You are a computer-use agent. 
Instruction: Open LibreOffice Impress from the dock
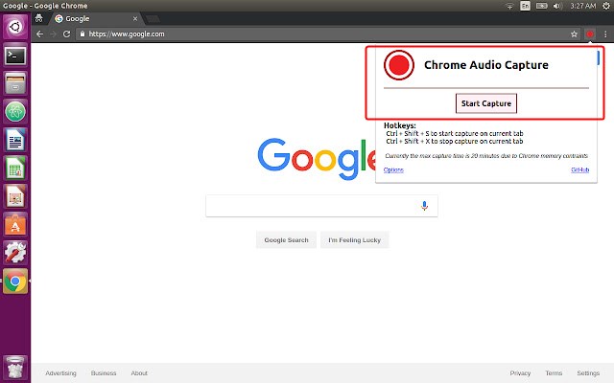(15, 196)
